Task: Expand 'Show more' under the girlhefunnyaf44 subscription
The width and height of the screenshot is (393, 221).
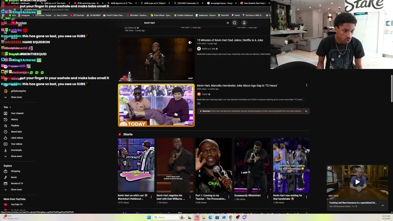Action: click(16, 97)
